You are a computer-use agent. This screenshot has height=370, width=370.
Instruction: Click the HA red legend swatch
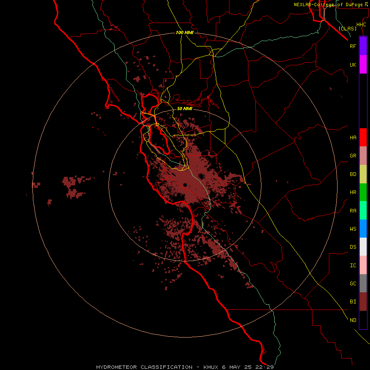[x=363, y=137]
